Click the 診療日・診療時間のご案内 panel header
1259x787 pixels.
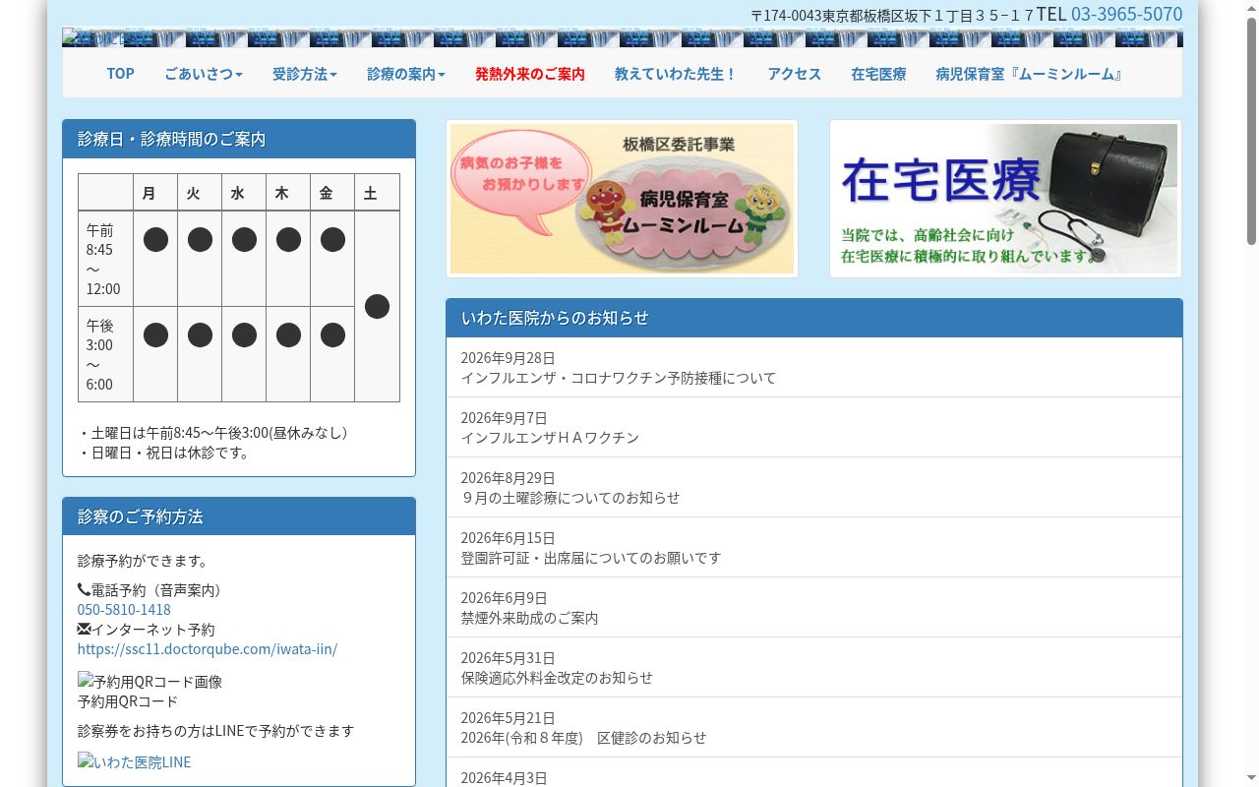tap(239, 139)
